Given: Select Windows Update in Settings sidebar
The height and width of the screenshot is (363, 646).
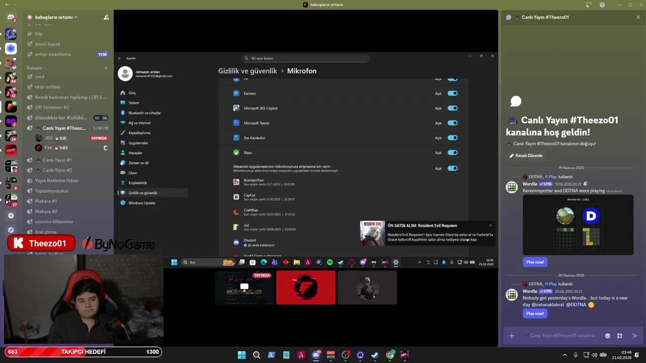Looking at the screenshot, I should 152,203.
